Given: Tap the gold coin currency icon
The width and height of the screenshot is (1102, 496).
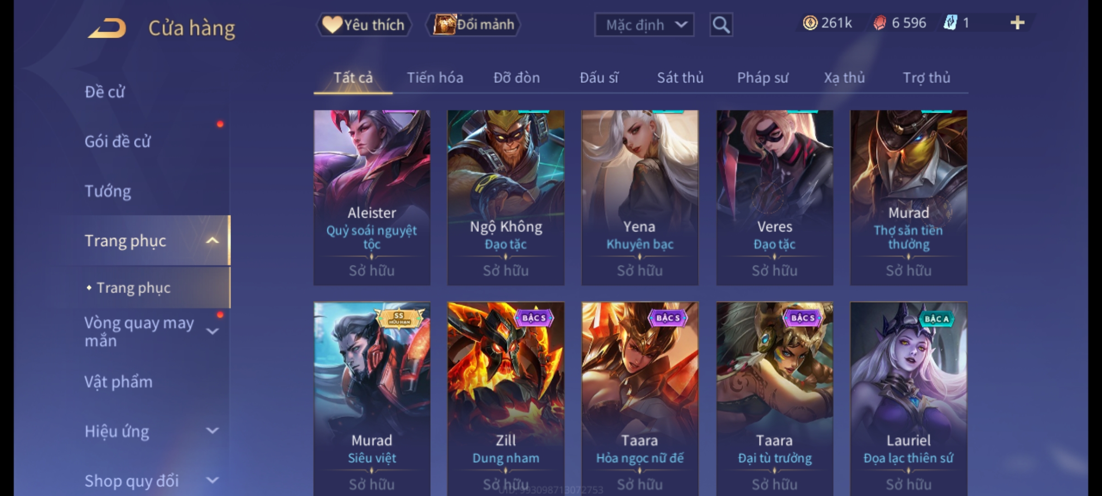Looking at the screenshot, I should [810, 23].
